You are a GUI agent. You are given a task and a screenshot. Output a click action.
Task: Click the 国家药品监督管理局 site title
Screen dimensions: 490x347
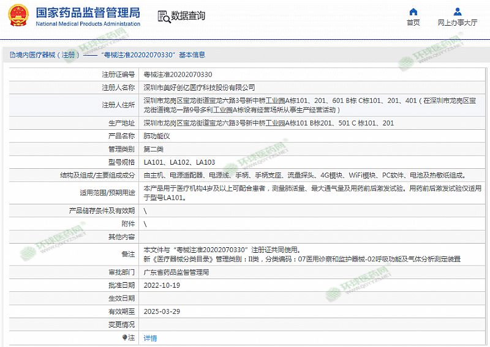tap(88, 12)
